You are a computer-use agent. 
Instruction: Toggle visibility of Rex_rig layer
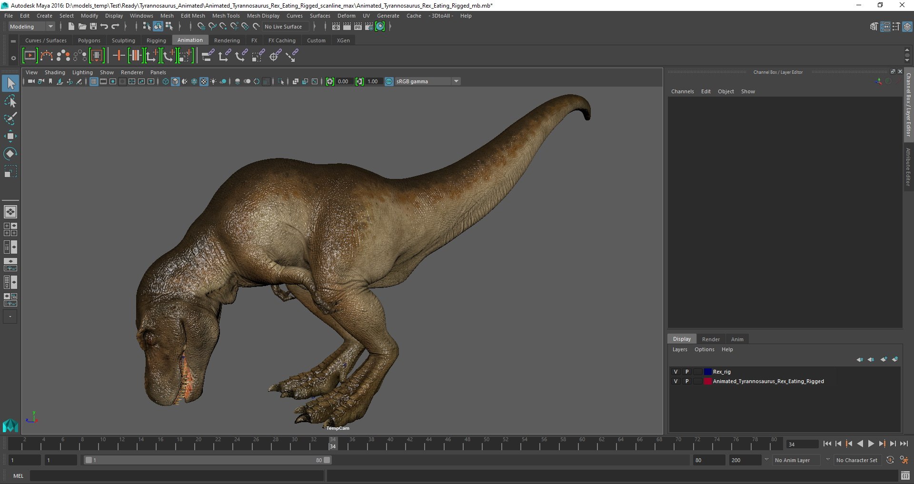tap(675, 372)
